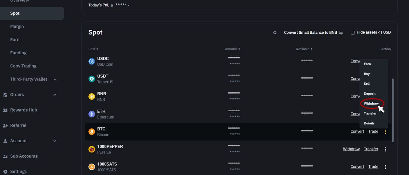The height and width of the screenshot is (175, 409).
Task: Click Convert in the BTC row
Action: click(x=357, y=131)
